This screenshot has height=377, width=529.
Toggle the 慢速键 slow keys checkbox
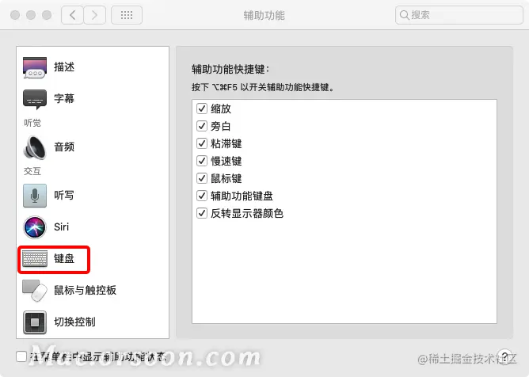202,161
